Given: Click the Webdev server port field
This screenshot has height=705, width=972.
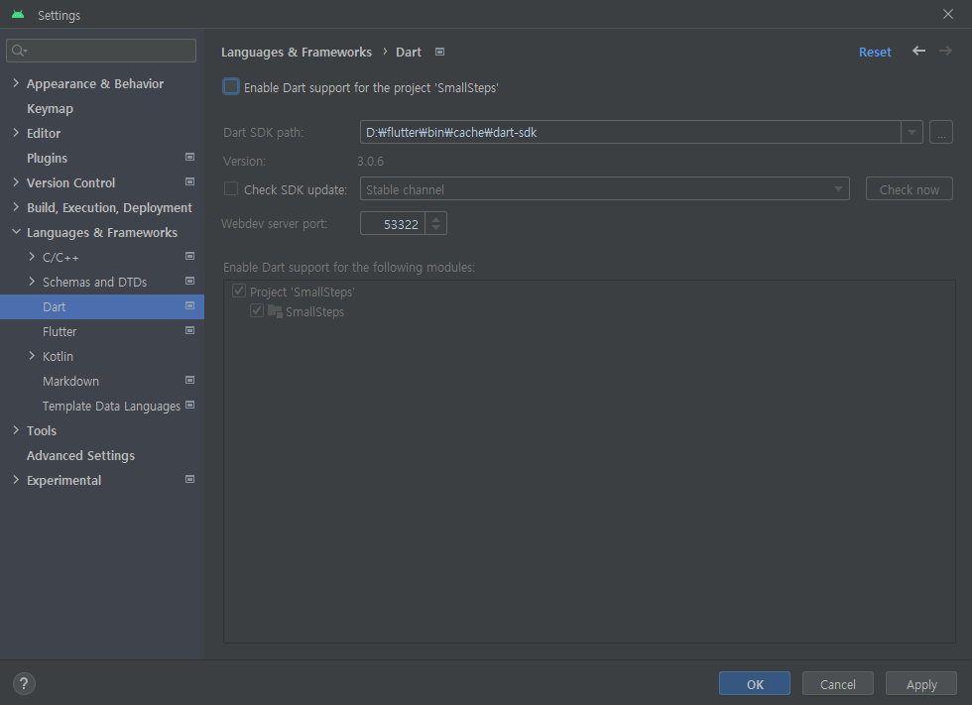Looking at the screenshot, I should (x=393, y=224).
